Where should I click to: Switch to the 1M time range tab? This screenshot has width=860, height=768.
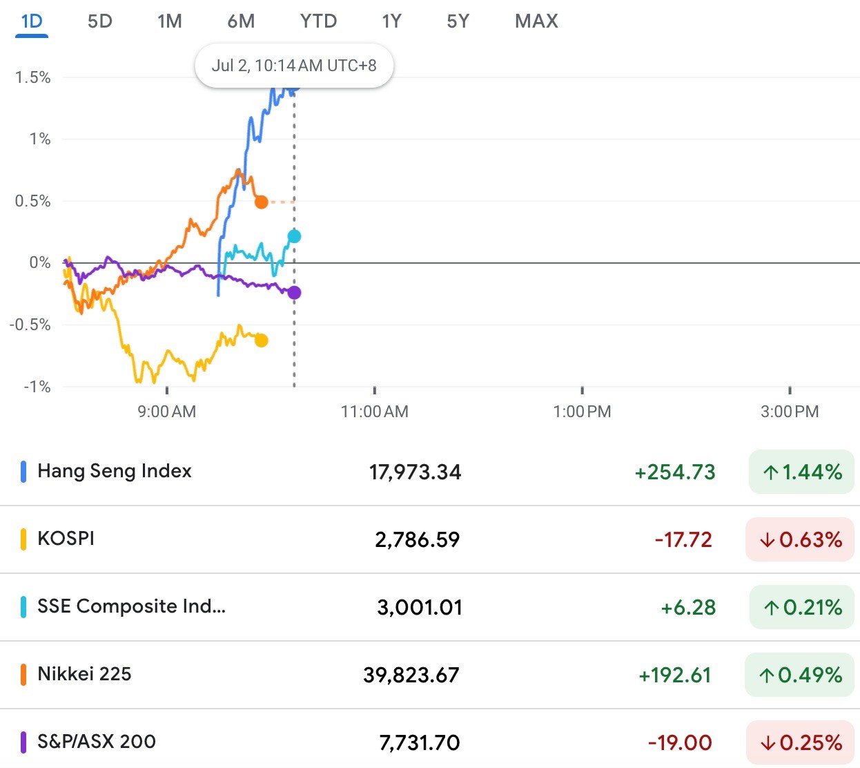point(170,21)
